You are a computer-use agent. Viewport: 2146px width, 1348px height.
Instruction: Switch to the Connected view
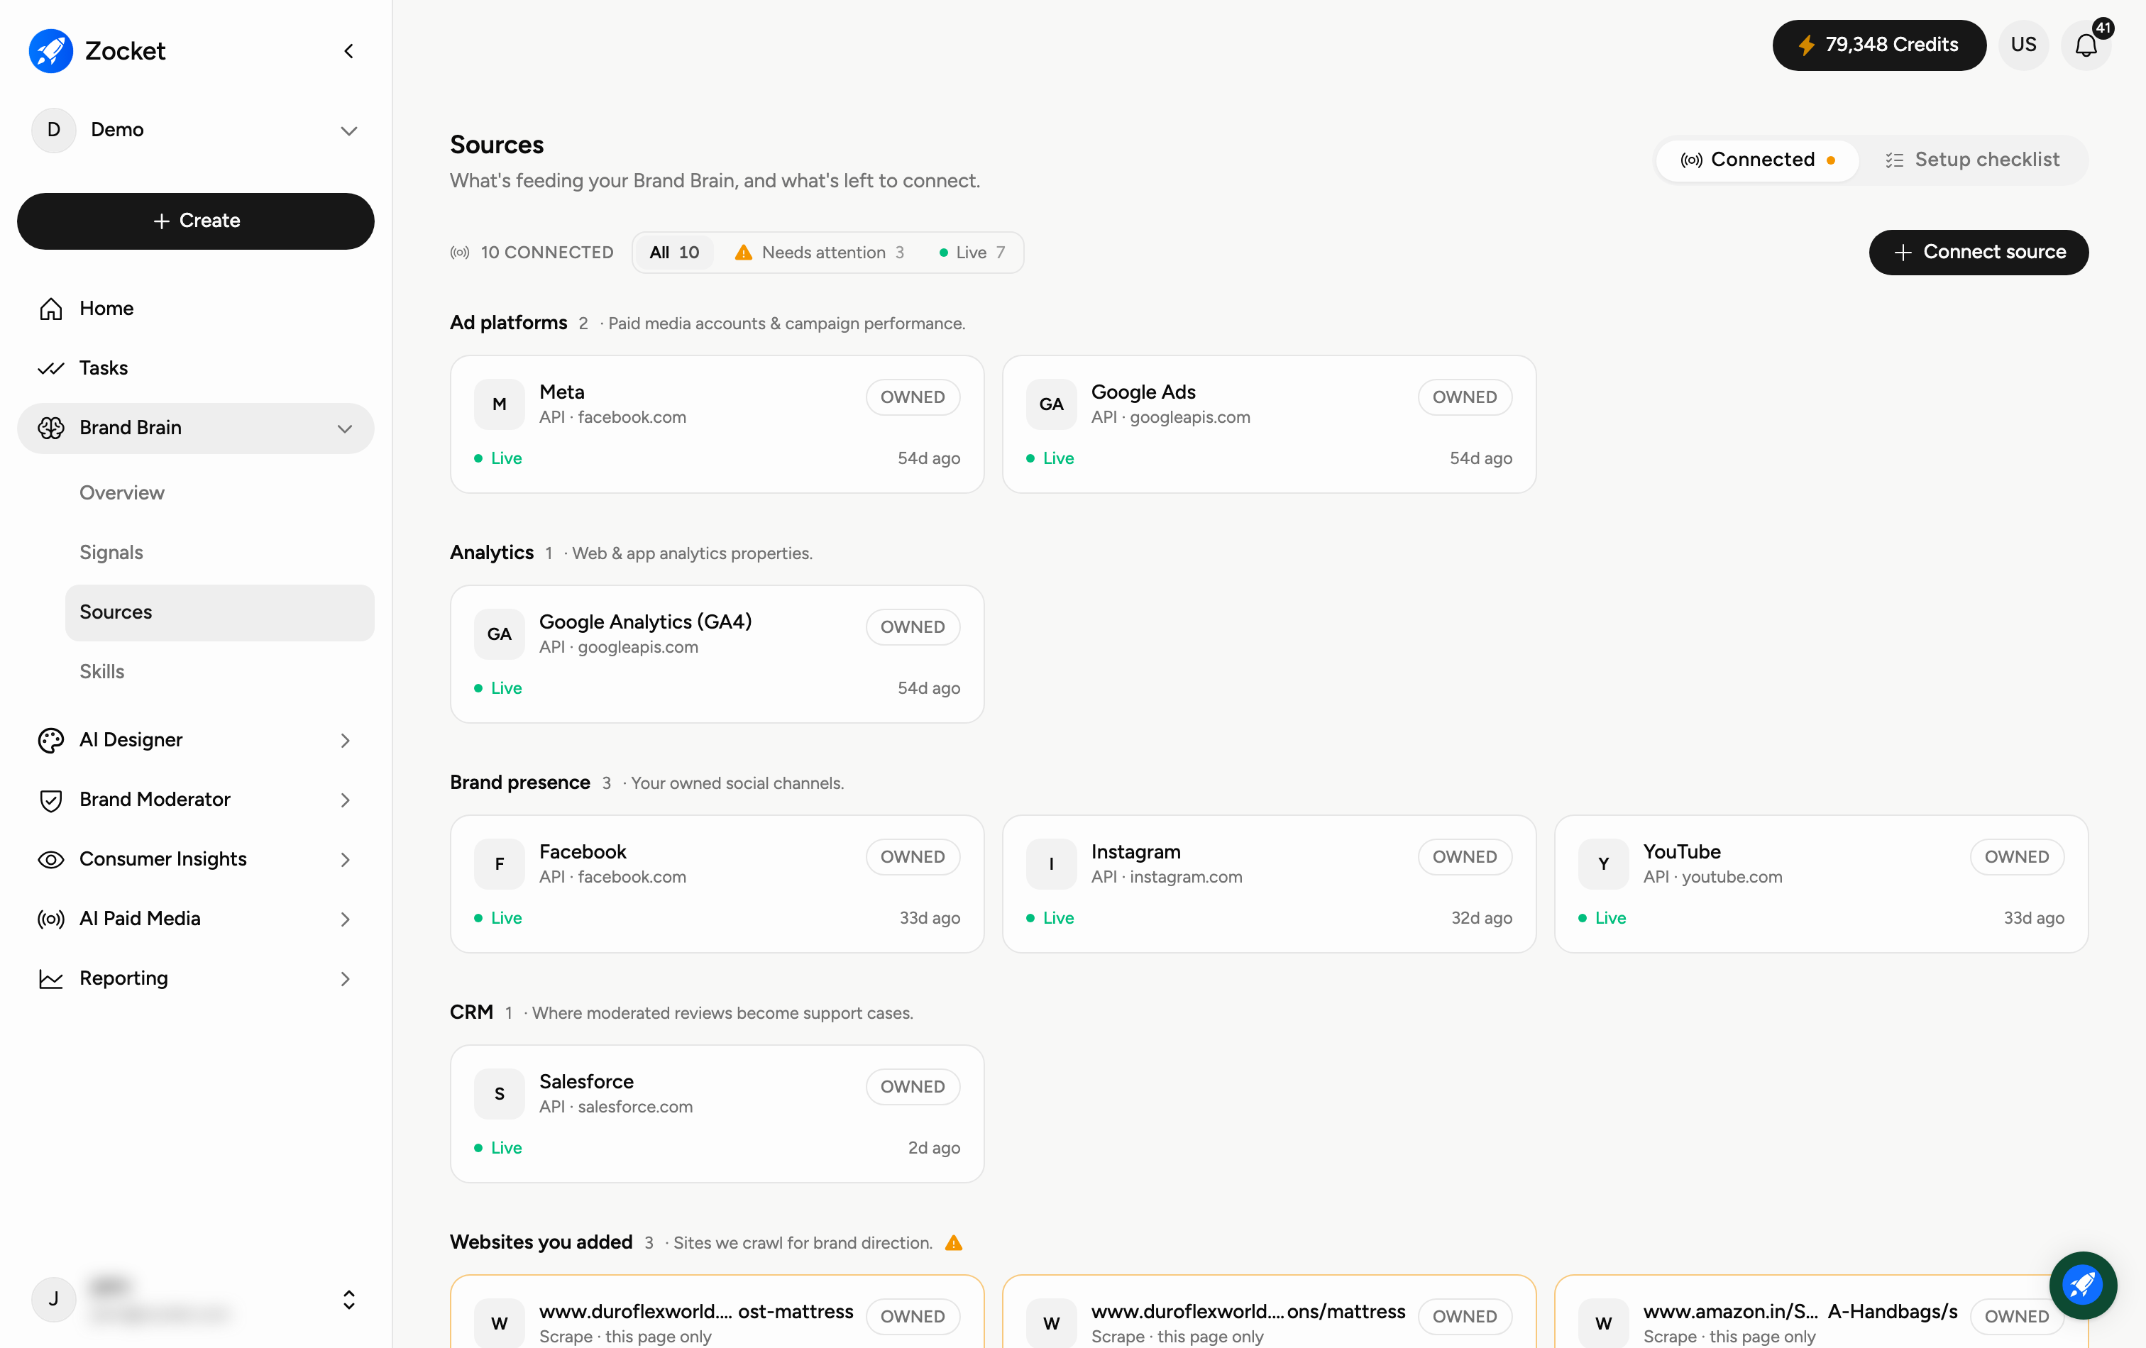coord(1756,160)
